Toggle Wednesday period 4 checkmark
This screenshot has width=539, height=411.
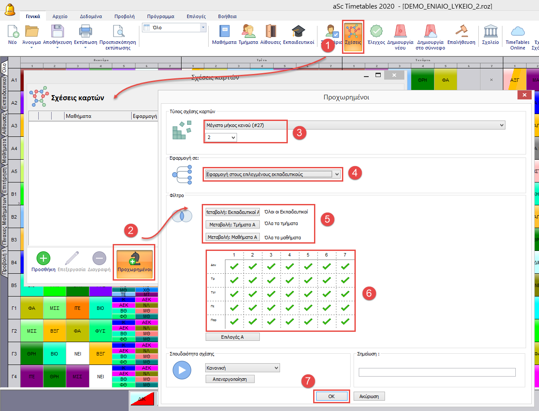click(x=290, y=294)
